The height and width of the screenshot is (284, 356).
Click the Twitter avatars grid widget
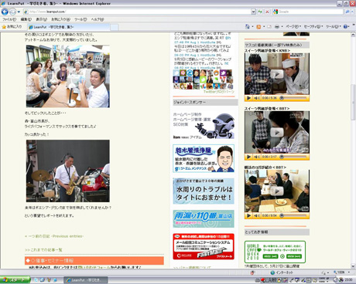204,79
